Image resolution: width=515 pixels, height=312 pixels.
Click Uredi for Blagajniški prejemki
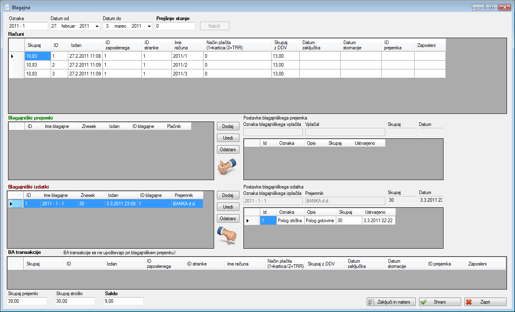pos(228,138)
